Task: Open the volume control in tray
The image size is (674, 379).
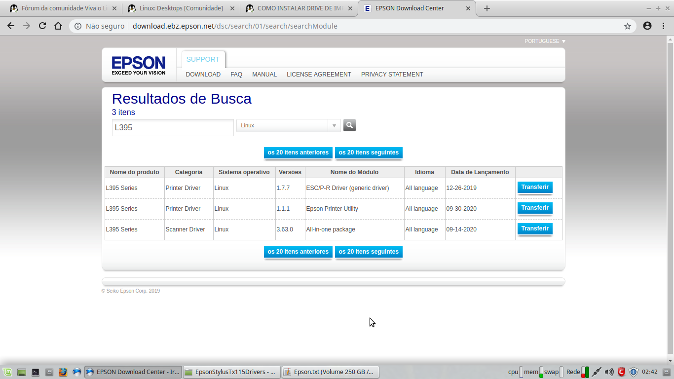Action: click(x=609, y=372)
